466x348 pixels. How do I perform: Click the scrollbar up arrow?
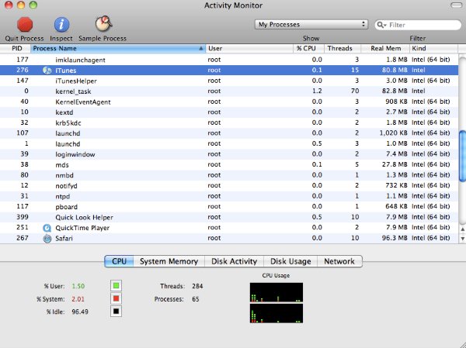(462, 229)
